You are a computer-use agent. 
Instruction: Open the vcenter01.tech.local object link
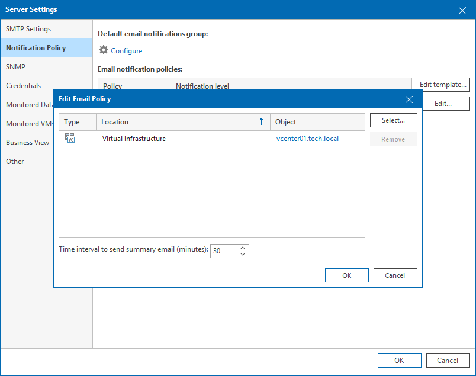(x=307, y=139)
